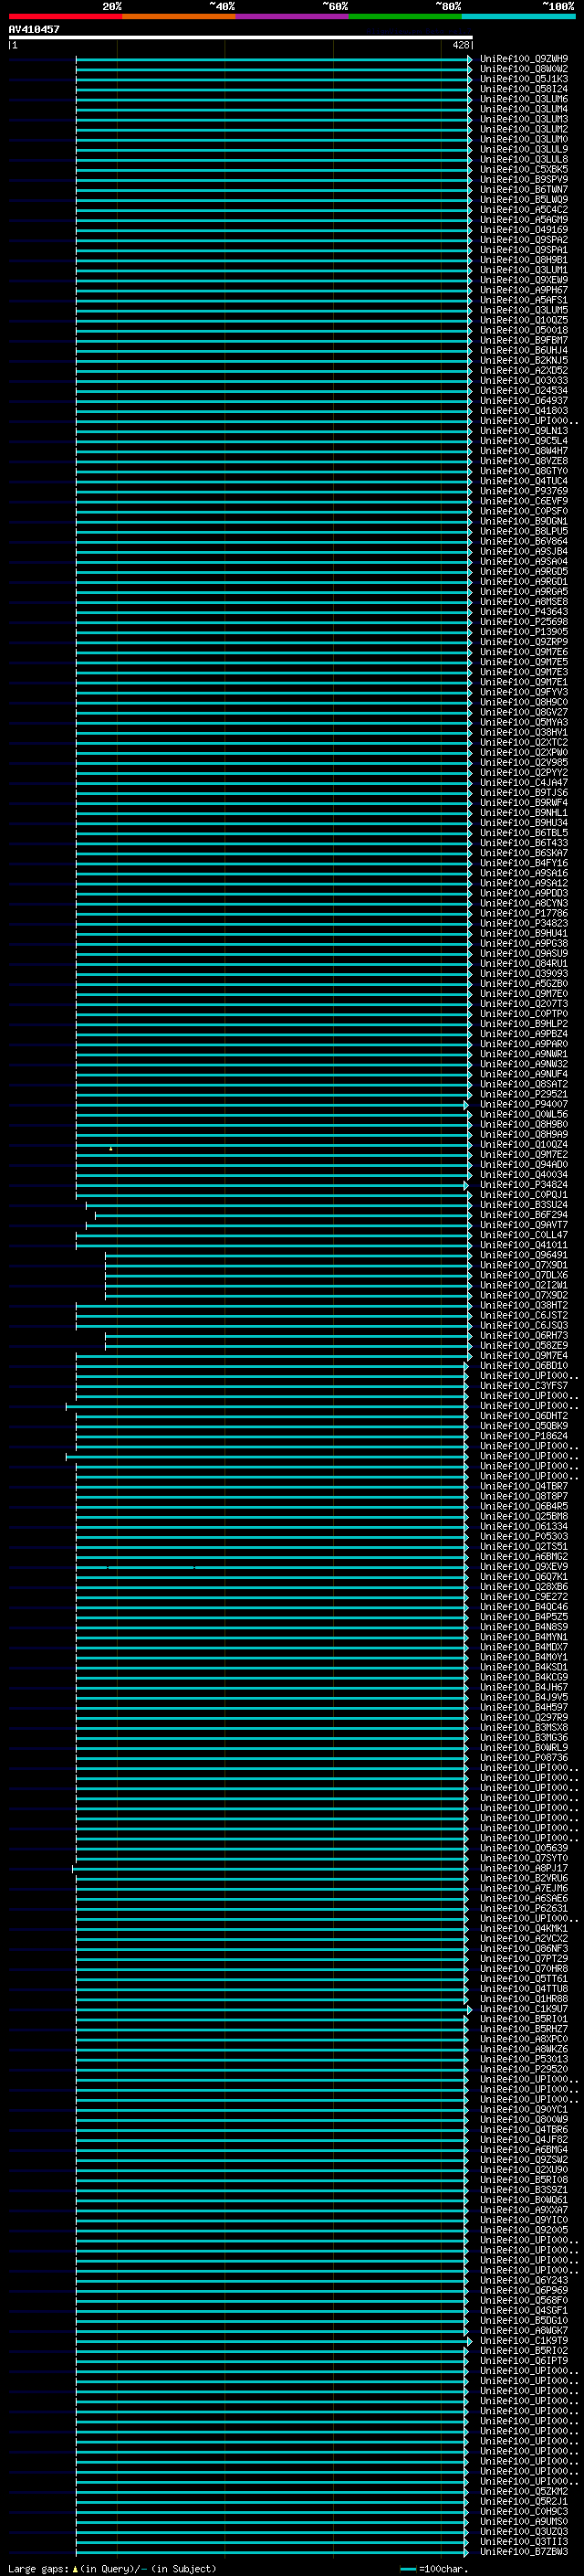Select the UniRef100_P29521 label

click(x=524, y=1094)
